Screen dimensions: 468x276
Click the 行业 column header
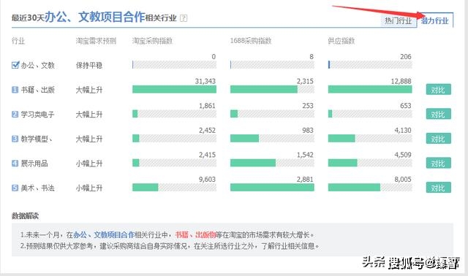pos(18,41)
